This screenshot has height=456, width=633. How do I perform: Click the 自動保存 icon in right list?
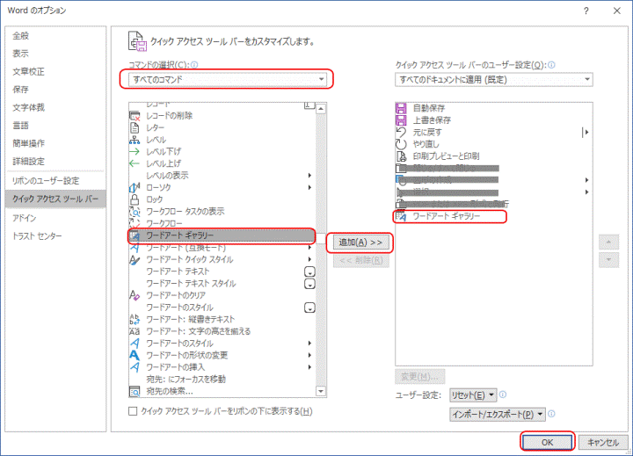(401, 108)
